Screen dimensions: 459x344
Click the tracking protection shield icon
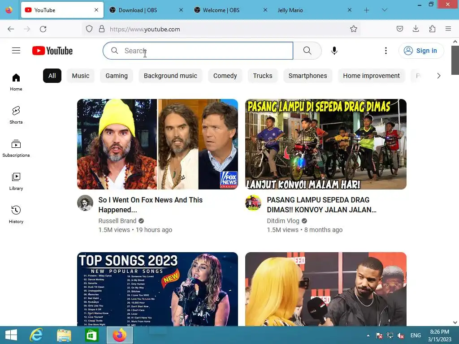point(89,29)
